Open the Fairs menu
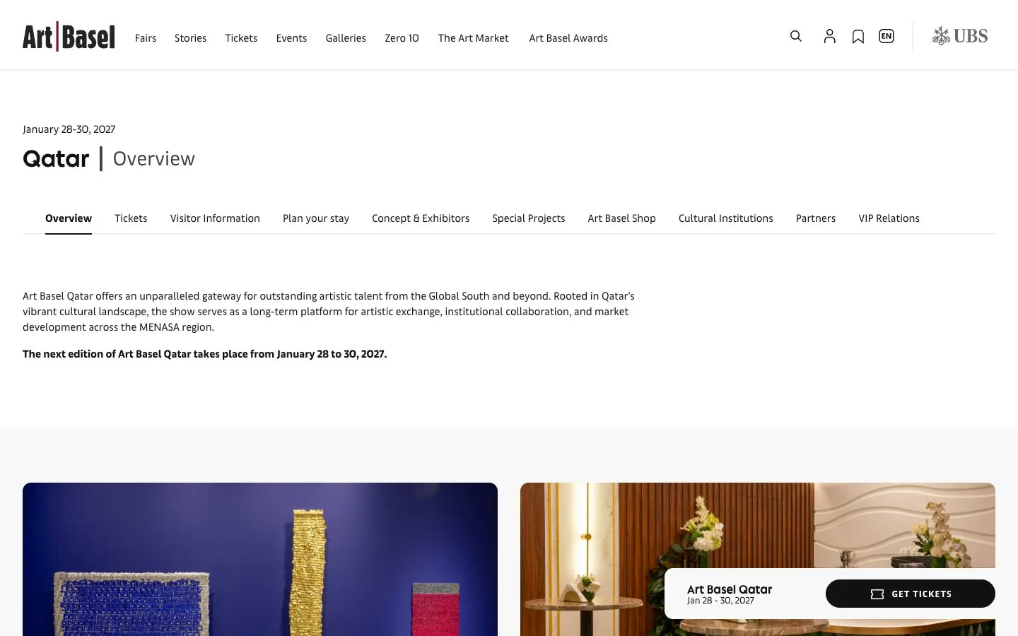The width and height of the screenshot is (1018, 636). coord(146,38)
